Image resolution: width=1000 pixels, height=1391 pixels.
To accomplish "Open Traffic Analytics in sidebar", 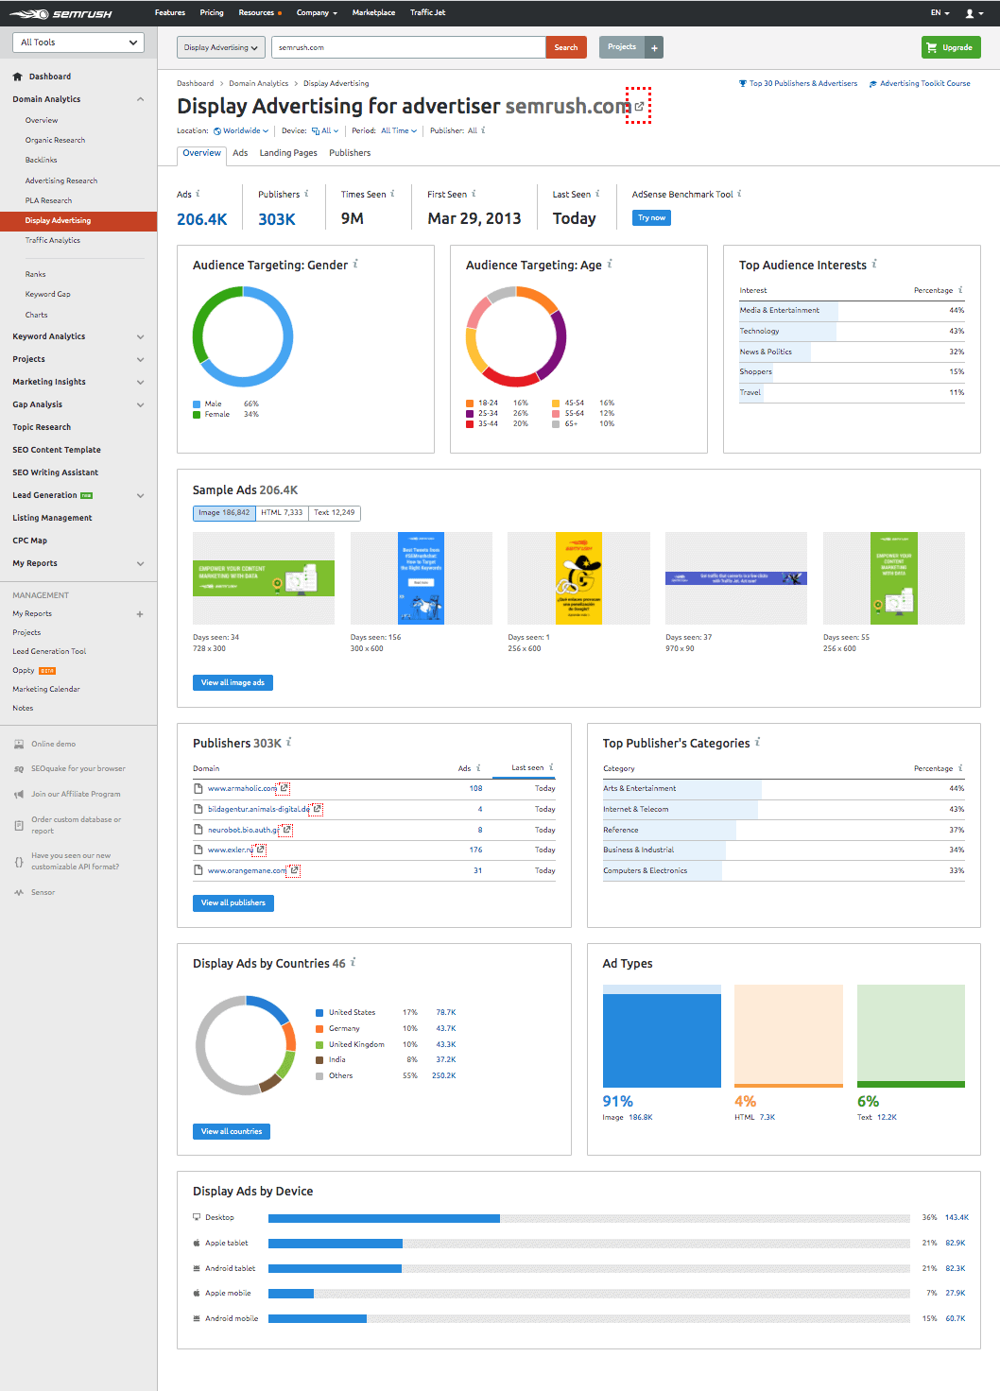I will coord(53,241).
